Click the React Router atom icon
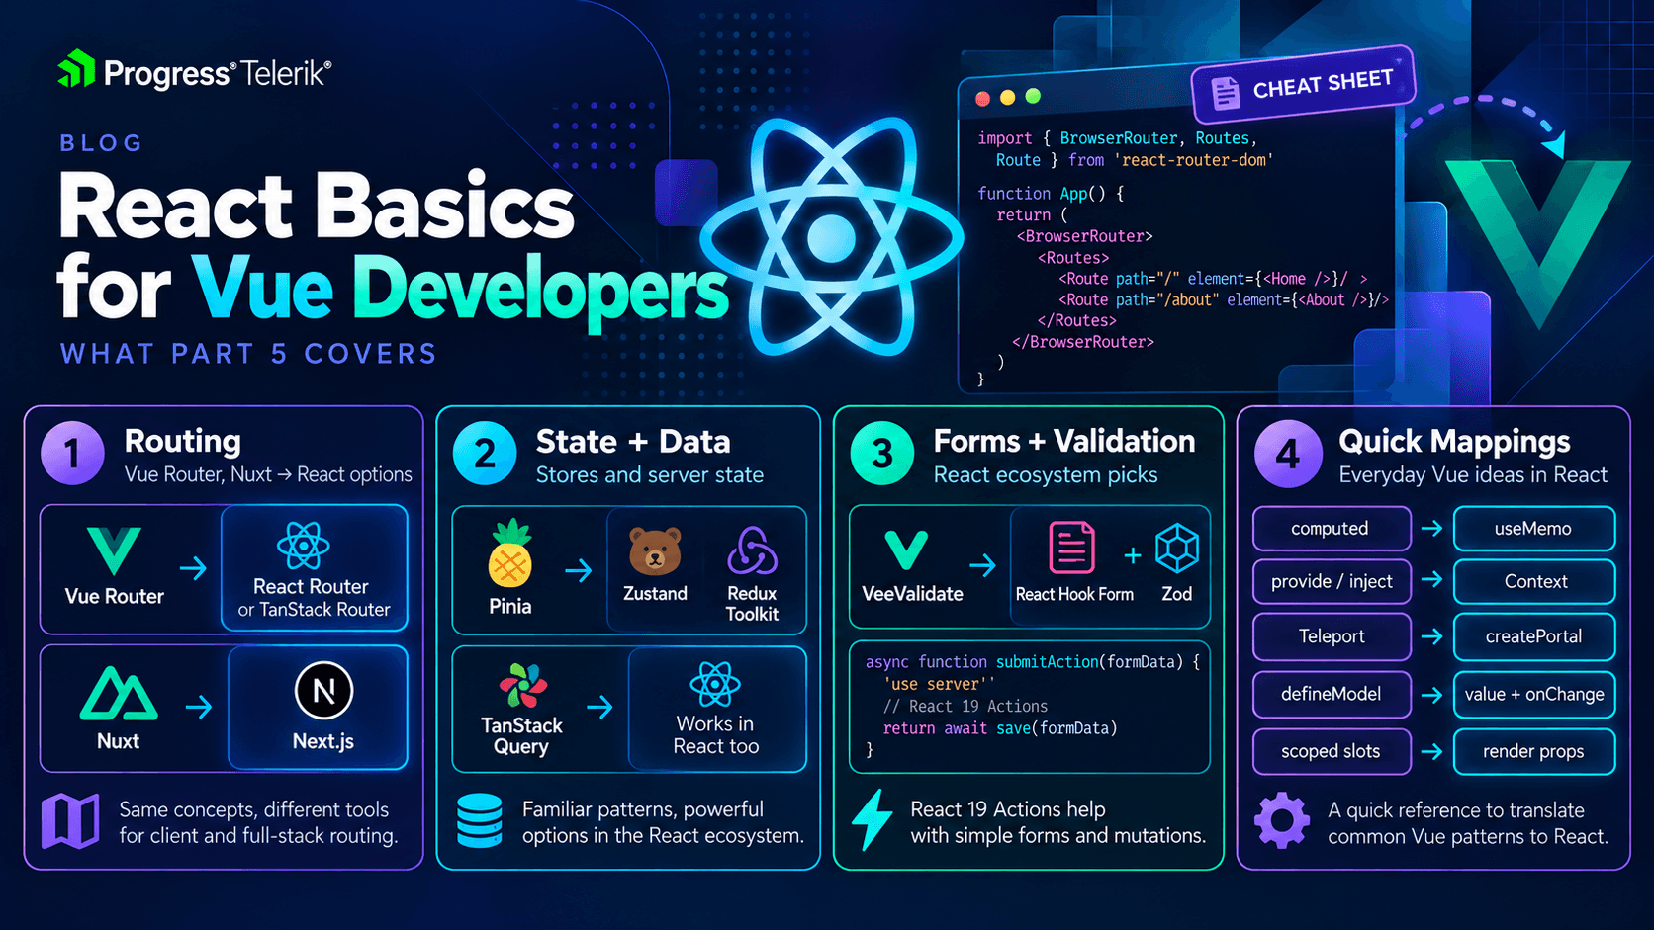Image resolution: width=1654 pixels, height=930 pixels. point(303,545)
